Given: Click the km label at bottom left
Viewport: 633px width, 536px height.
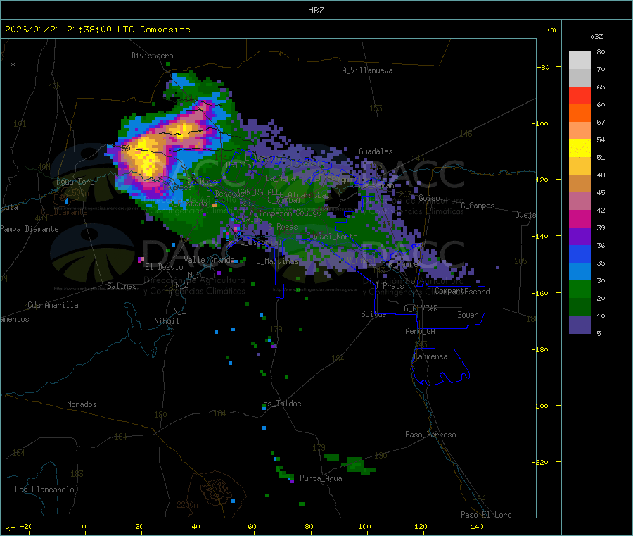Looking at the screenshot, I should [10, 528].
